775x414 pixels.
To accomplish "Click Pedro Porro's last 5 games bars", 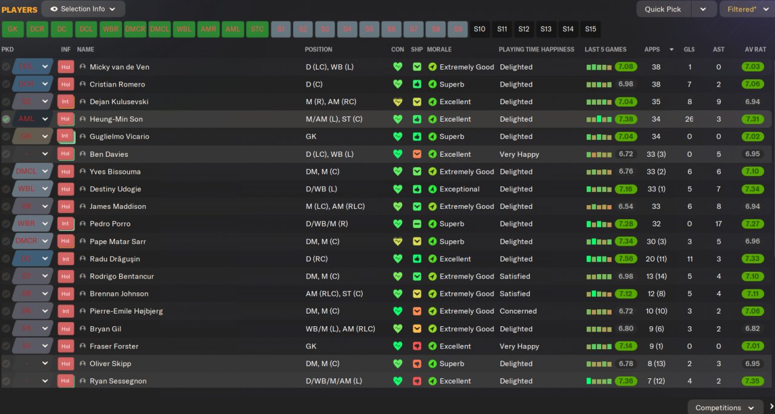I will 599,224.
